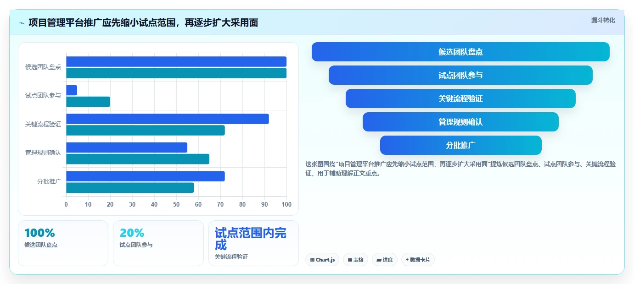Click the teal bar for 管理规则确认

[138, 159]
